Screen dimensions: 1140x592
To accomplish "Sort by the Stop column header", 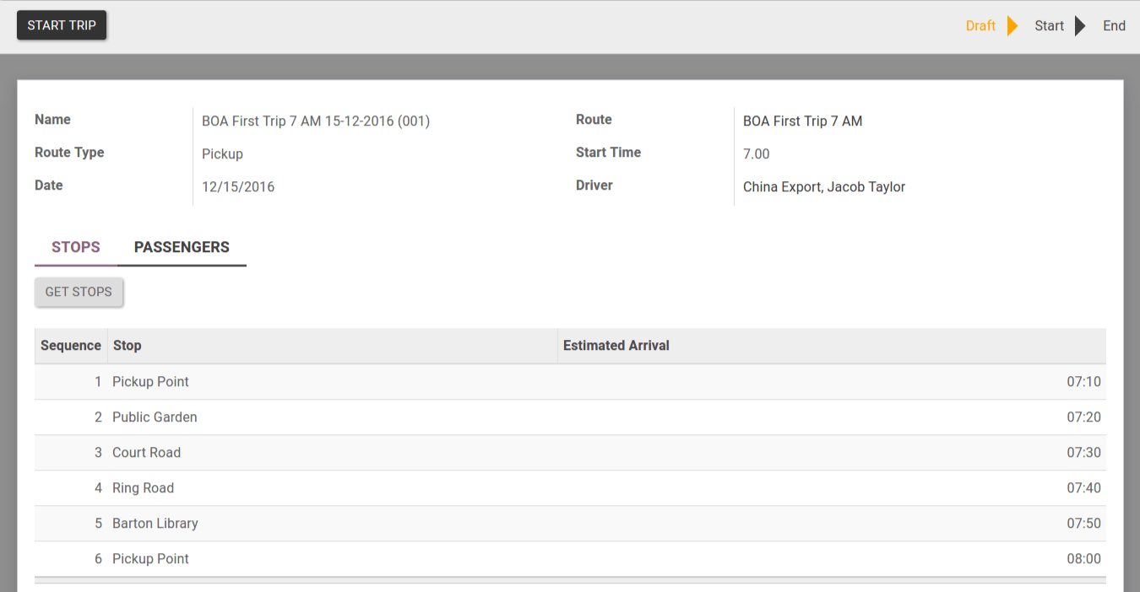I will [x=333, y=346].
